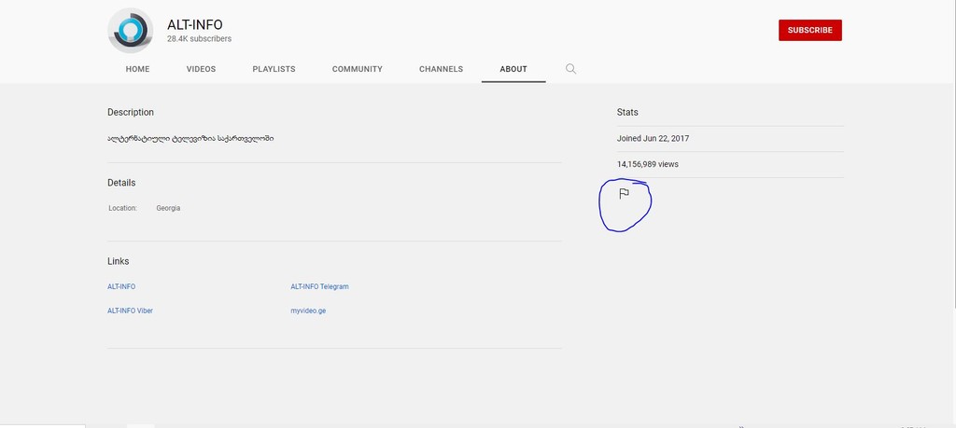Image resolution: width=956 pixels, height=428 pixels.
Task: Select the COMMUNITY tab
Action: click(x=358, y=69)
